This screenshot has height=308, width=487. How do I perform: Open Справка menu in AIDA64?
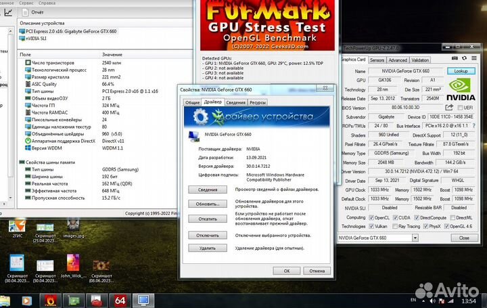(47, 3)
